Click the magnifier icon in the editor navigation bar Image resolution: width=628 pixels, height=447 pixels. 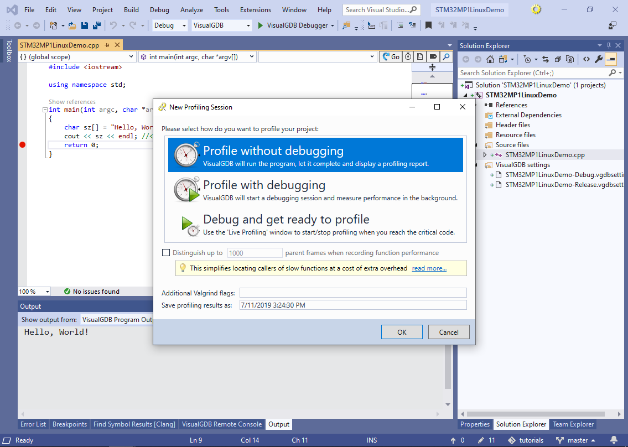pos(446,57)
